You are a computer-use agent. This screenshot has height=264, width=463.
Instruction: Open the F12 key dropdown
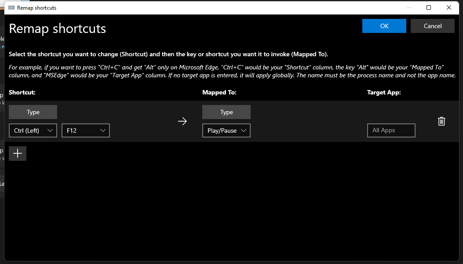85,130
